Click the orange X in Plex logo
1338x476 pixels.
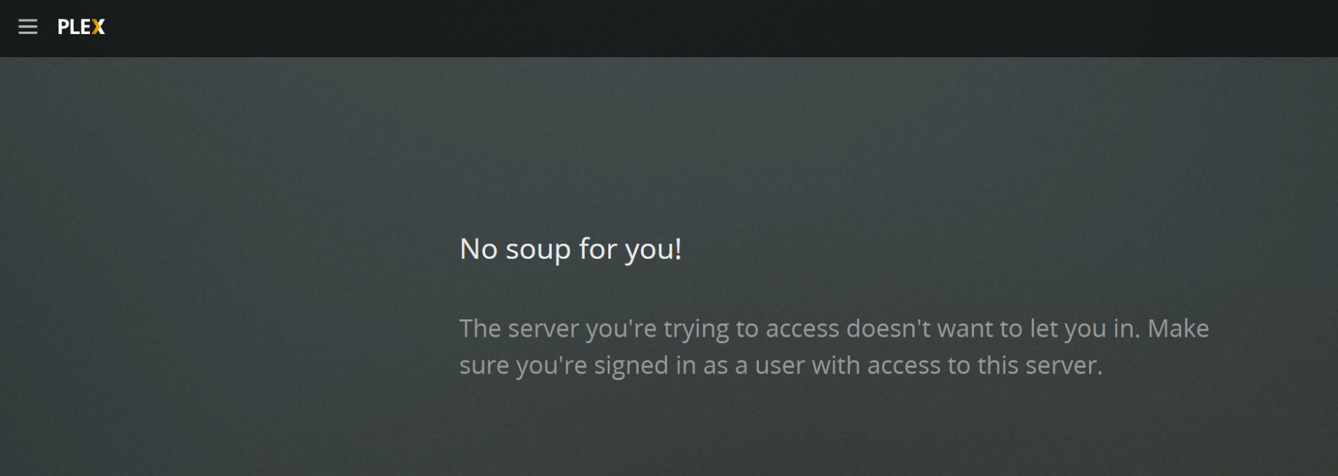coord(98,27)
